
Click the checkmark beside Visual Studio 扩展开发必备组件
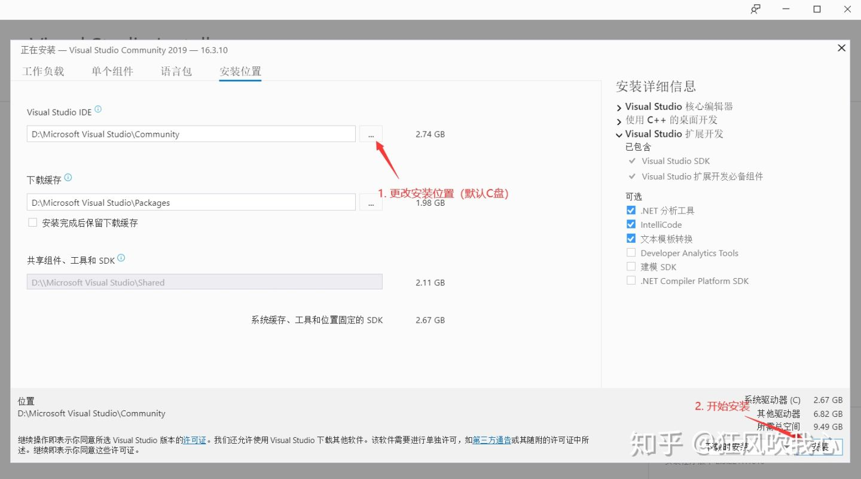[632, 176]
